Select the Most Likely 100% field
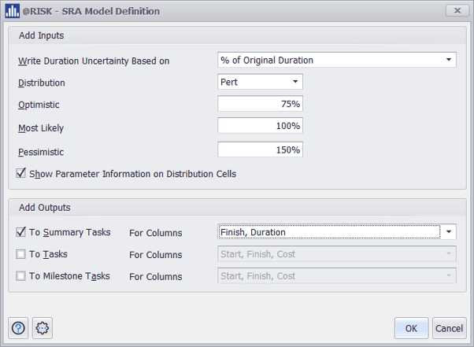 coord(260,127)
